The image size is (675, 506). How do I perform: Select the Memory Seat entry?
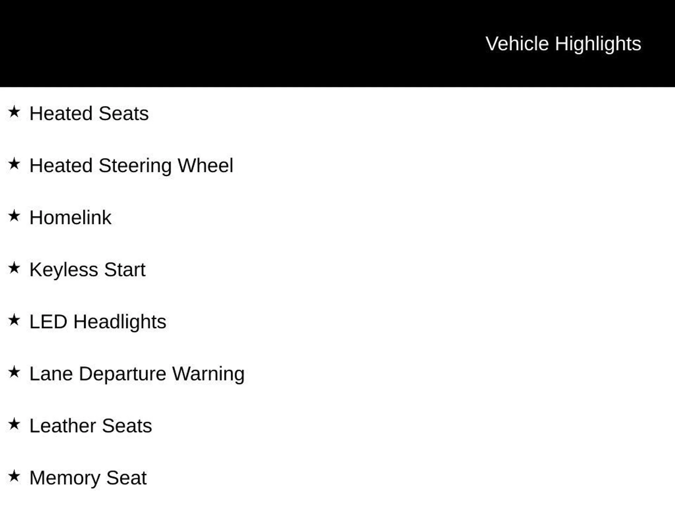88,478
